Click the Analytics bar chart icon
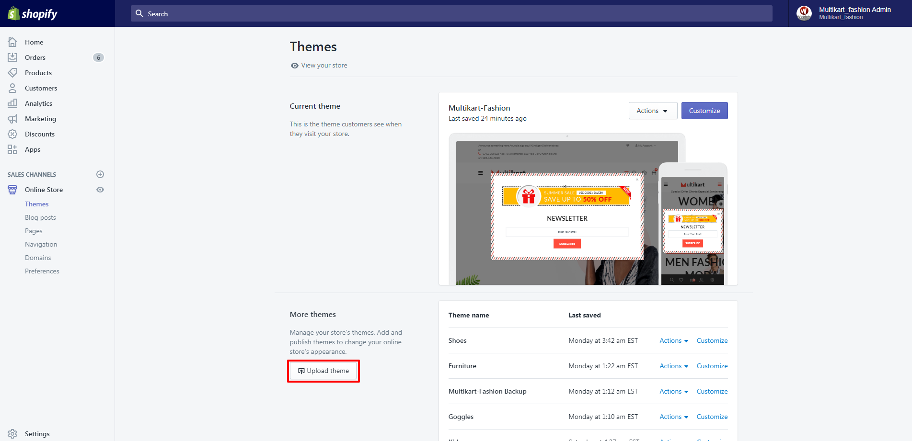912x441 pixels. 12,103
